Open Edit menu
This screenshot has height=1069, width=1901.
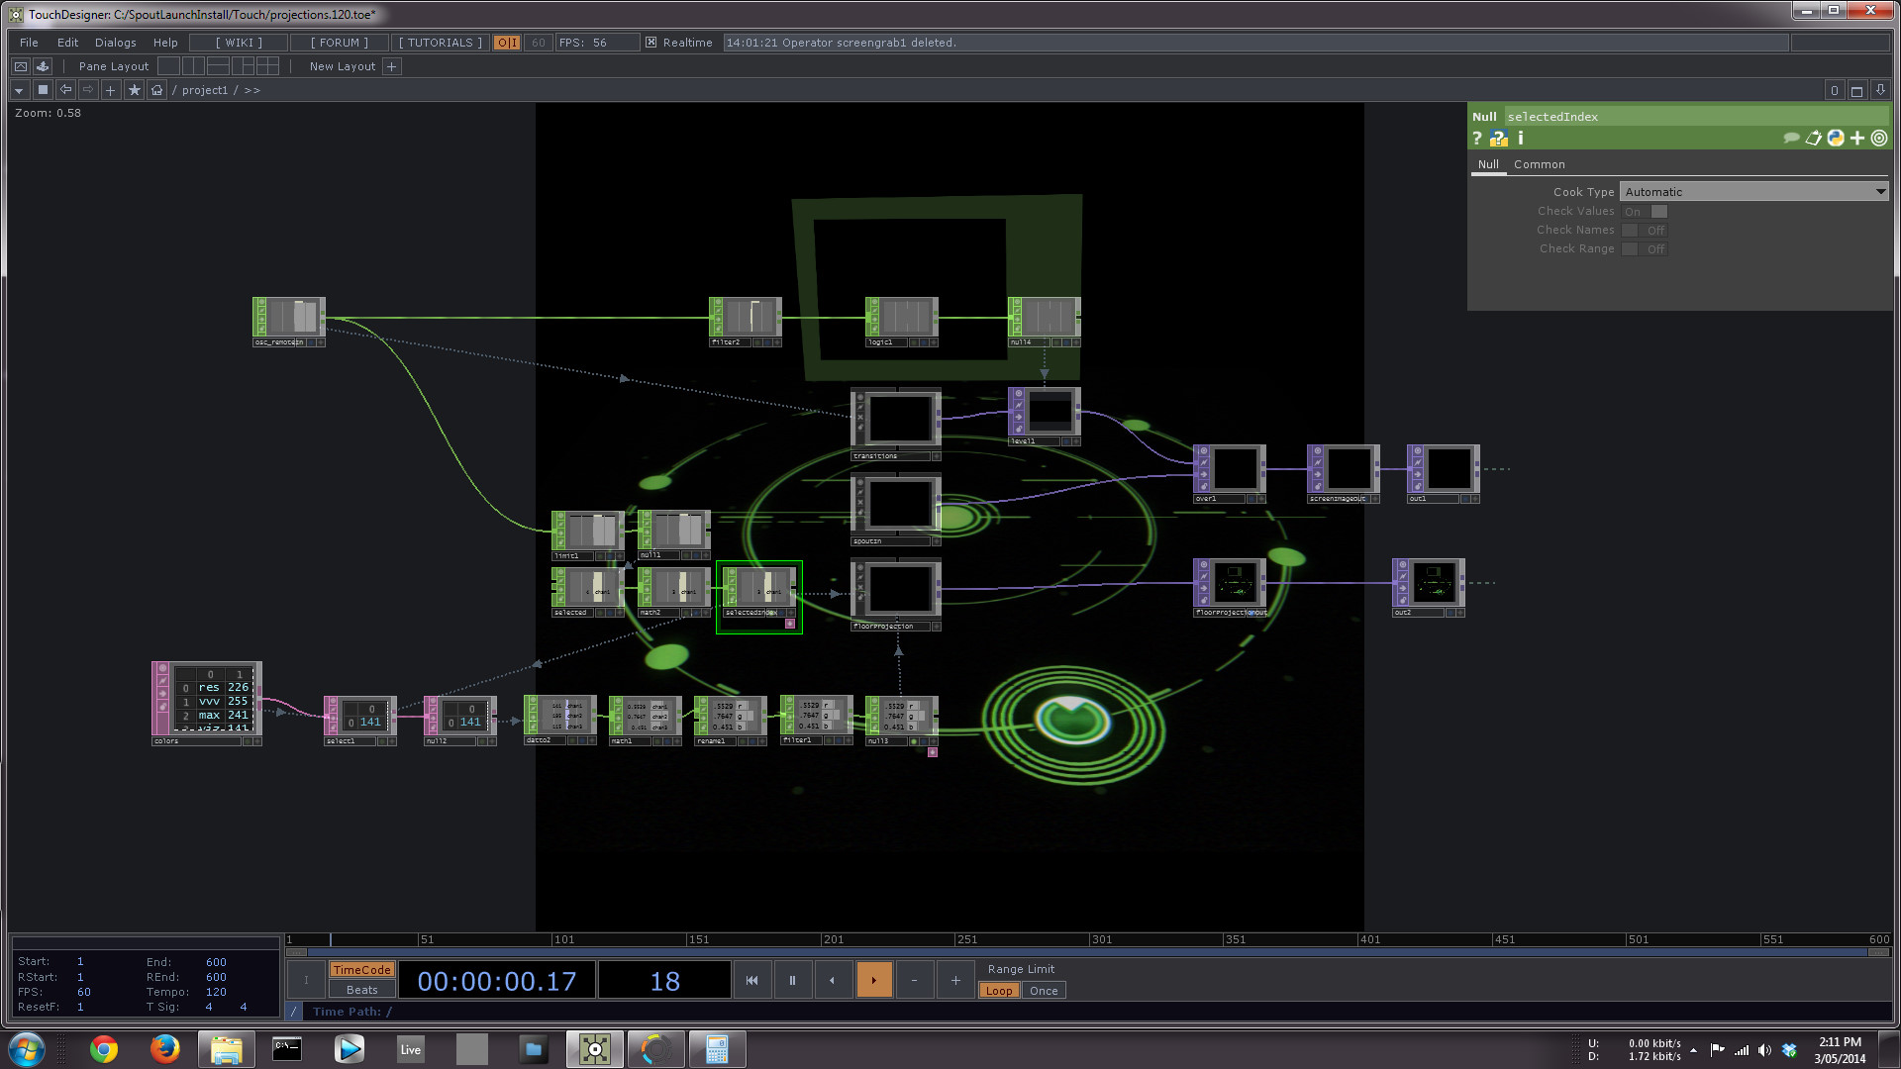tap(67, 43)
